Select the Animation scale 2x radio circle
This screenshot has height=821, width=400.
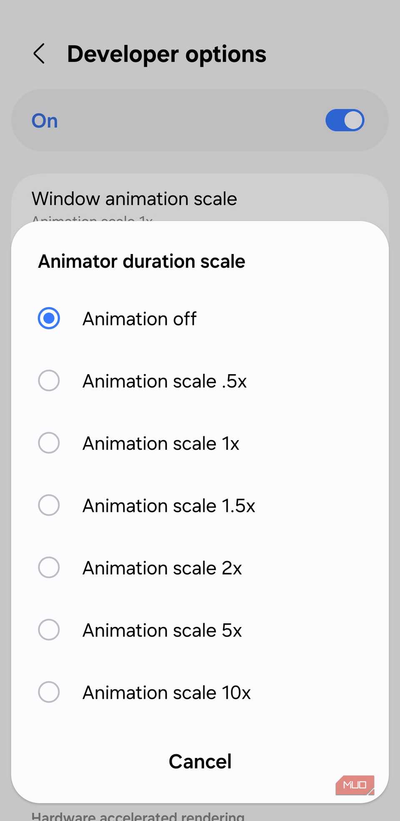click(x=49, y=568)
